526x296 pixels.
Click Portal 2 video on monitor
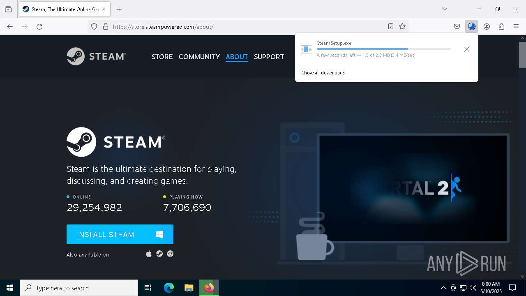413,188
